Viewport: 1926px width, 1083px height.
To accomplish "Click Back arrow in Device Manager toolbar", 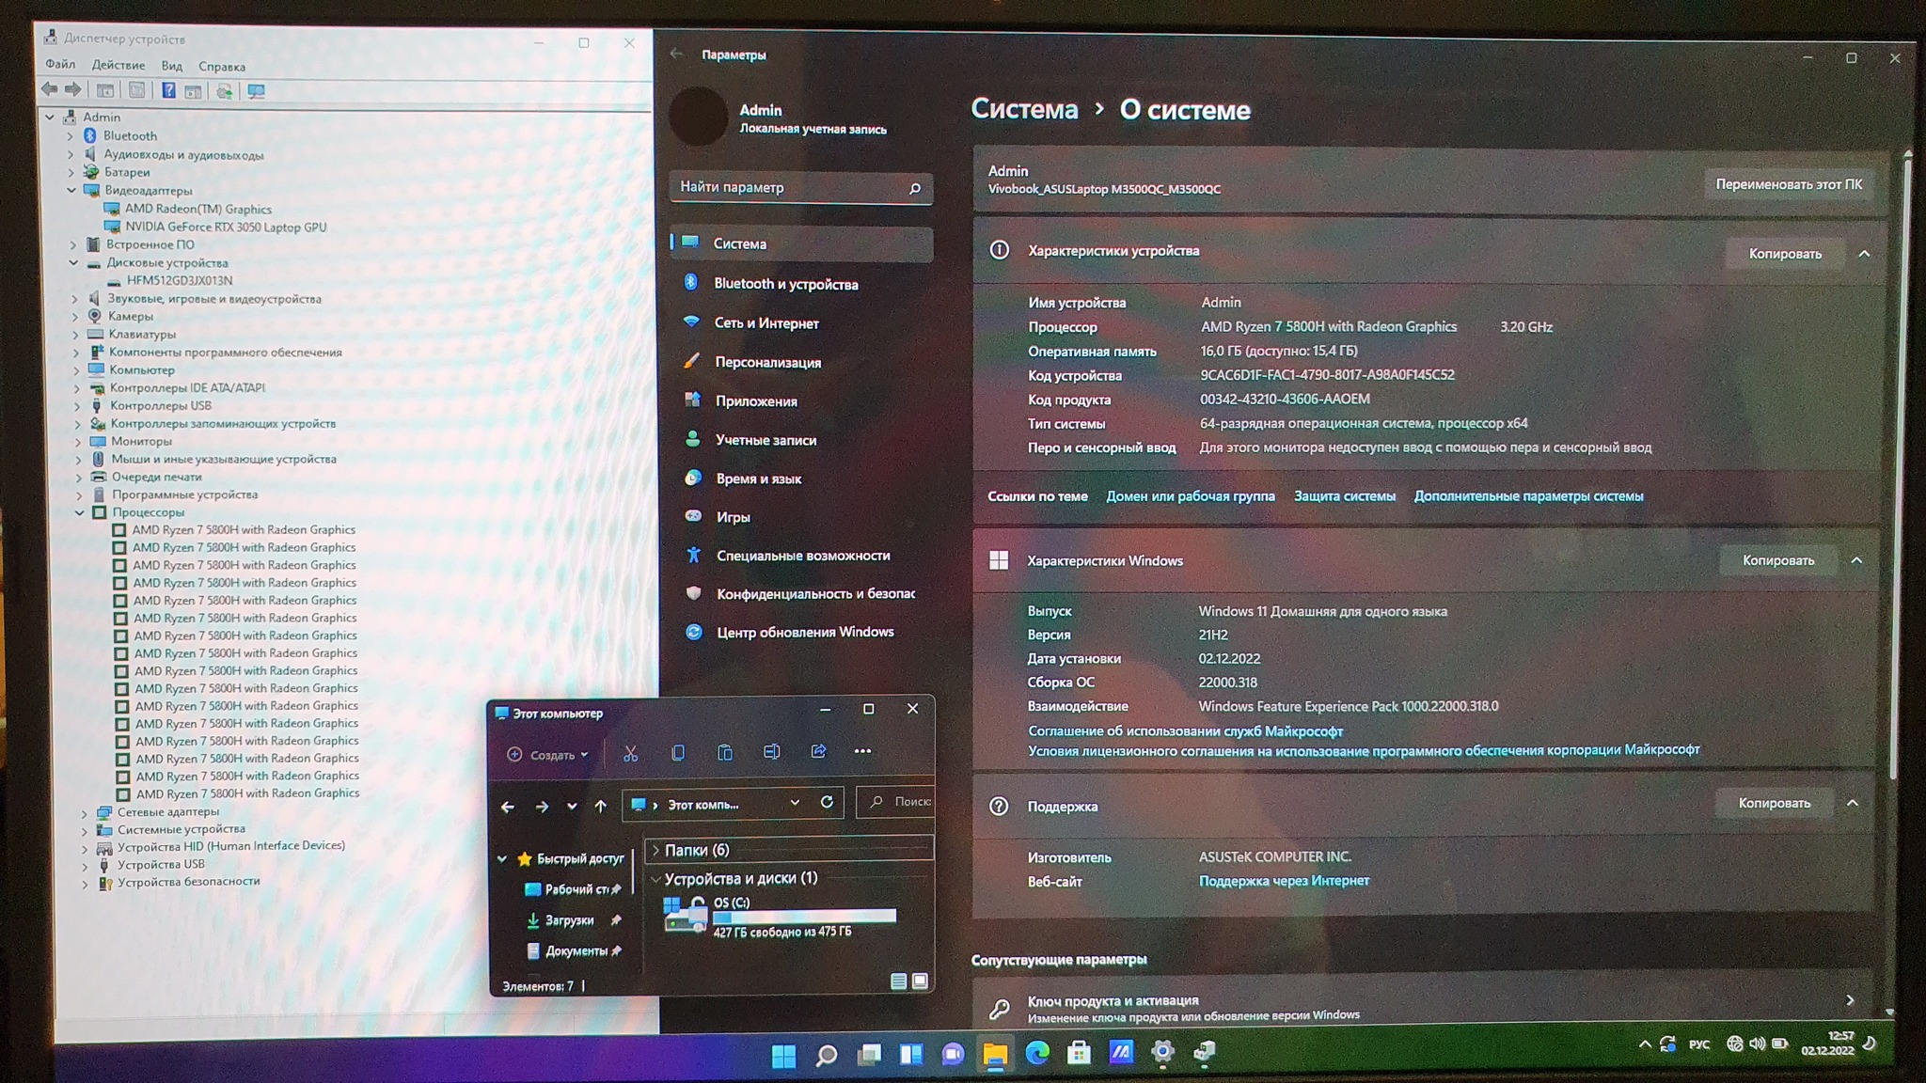I will coord(49,90).
